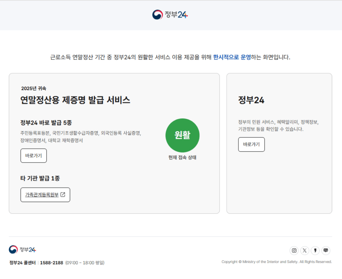Open the Naver Blog speech bubble icon
Image resolution: width=342 pixels, height=279 pixels.
325,250
